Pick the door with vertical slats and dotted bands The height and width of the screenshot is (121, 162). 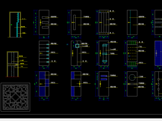(x=104, y=23)
